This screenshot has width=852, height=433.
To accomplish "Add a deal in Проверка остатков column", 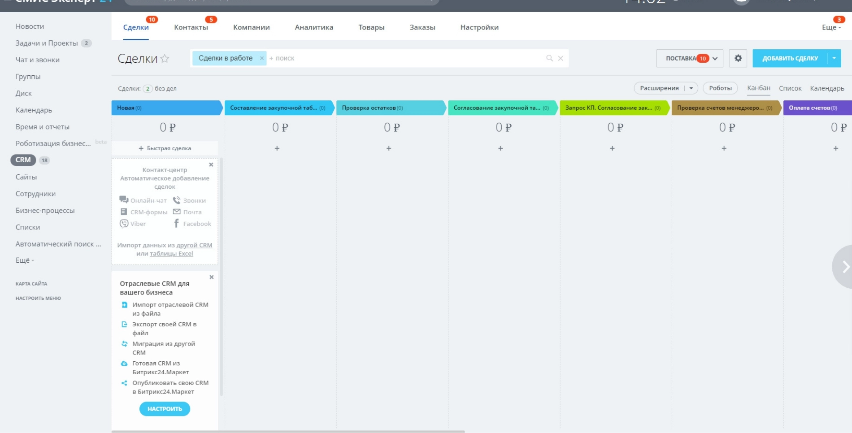I will (x=389, y=148).
